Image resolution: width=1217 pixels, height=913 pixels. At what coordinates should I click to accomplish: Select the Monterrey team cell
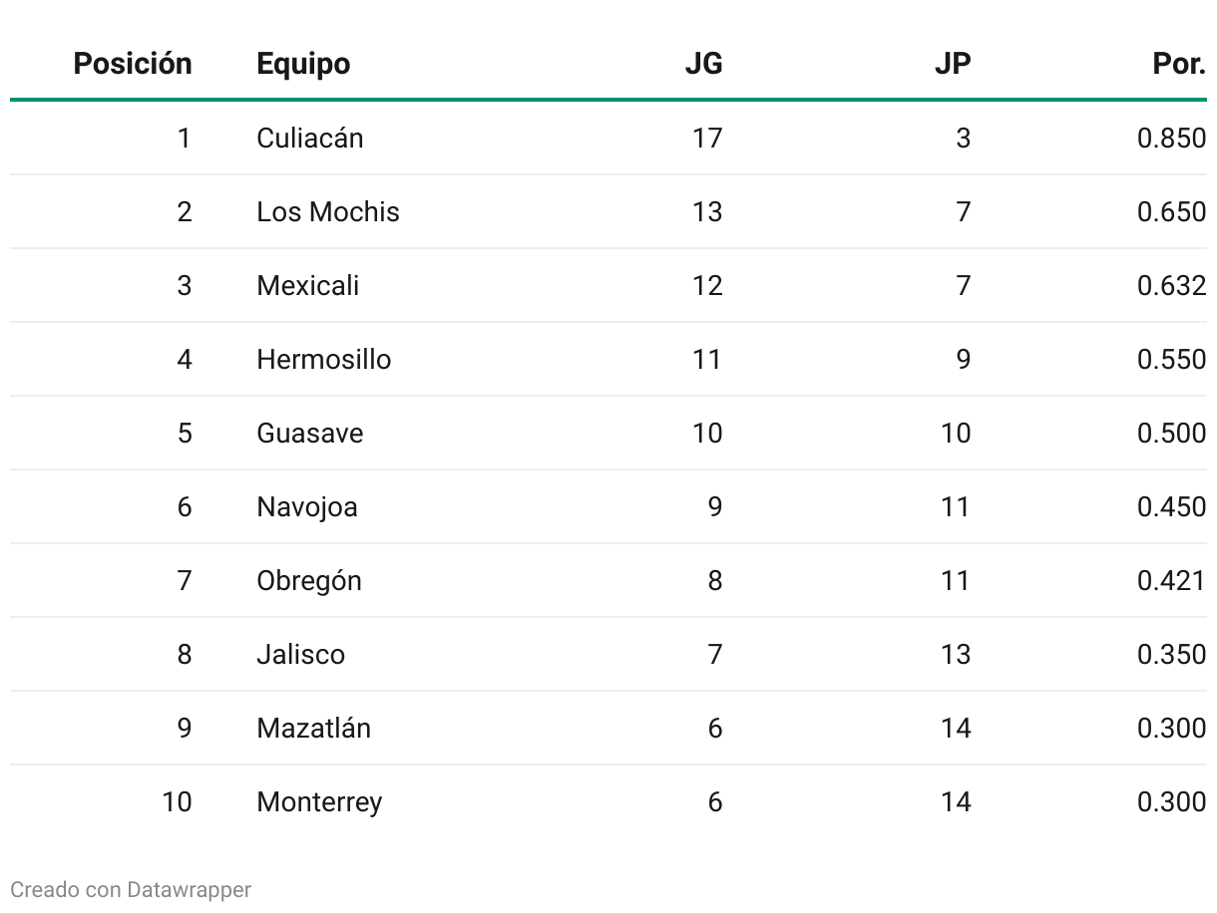pyautogui.click(x=319, y=801)
